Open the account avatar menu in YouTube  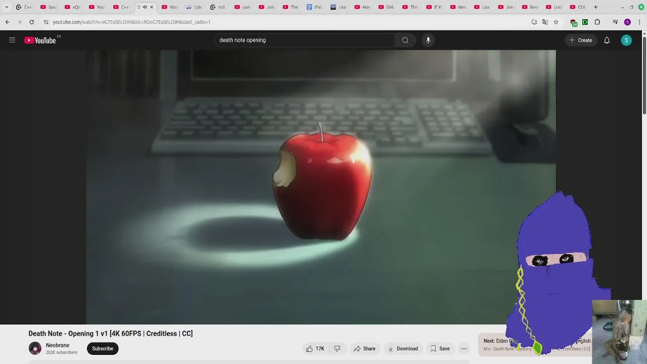626,40
